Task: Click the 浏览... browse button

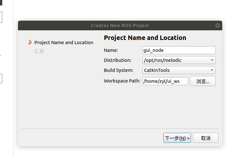Action: click(203, 81)
